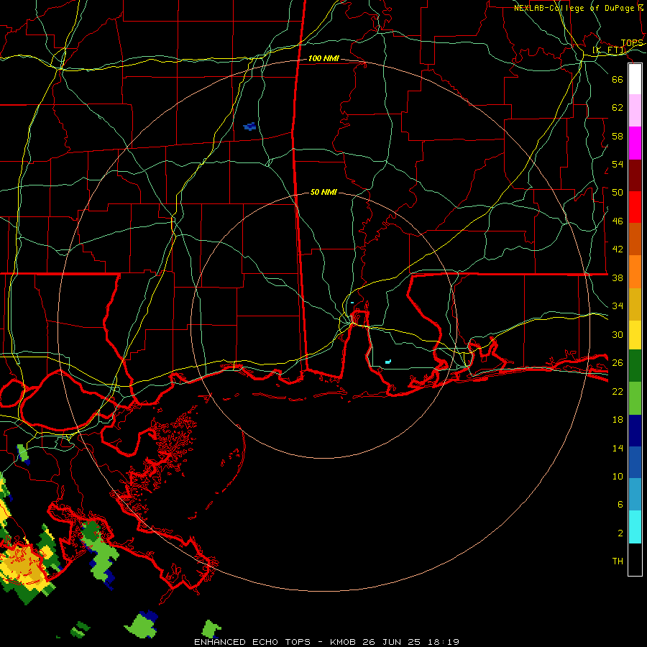Click the light blue 6 kft swatch
The width and height of the screenshot is (647, 647).
(x=635, y=495)
